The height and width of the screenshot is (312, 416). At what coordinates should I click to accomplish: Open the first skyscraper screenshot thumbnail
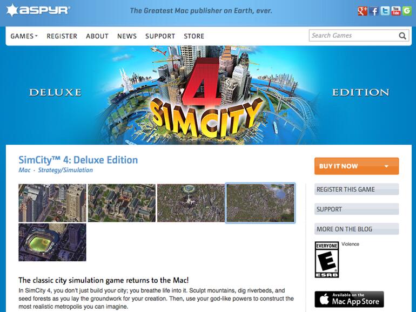click(52, 203)
